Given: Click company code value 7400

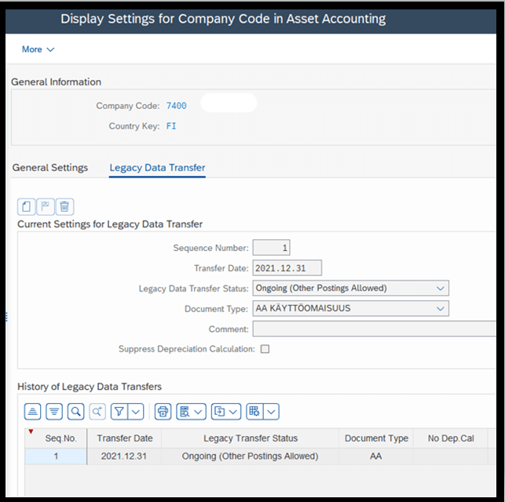Looking at the screenshot, I should 176,106.
